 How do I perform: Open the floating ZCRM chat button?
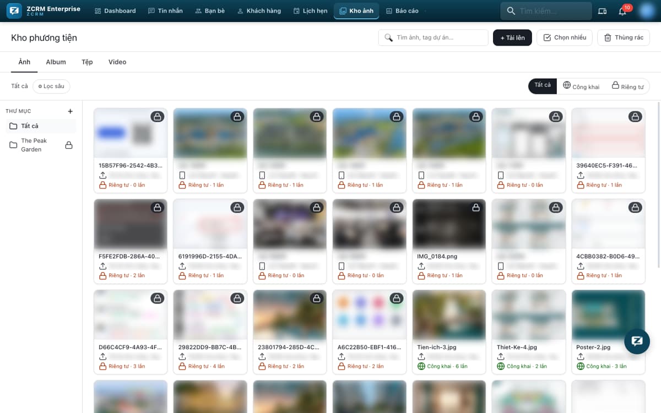tap(637, 341)
